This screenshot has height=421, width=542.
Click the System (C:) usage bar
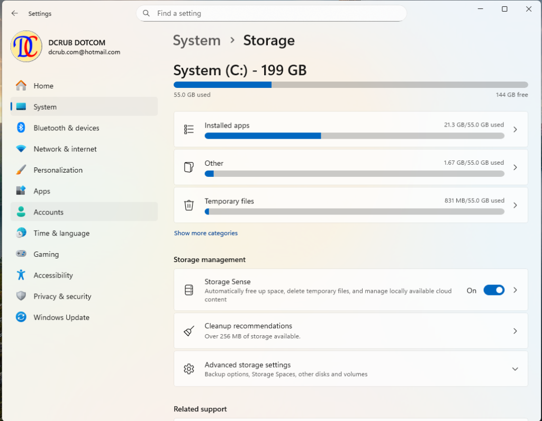pos(350,85)
